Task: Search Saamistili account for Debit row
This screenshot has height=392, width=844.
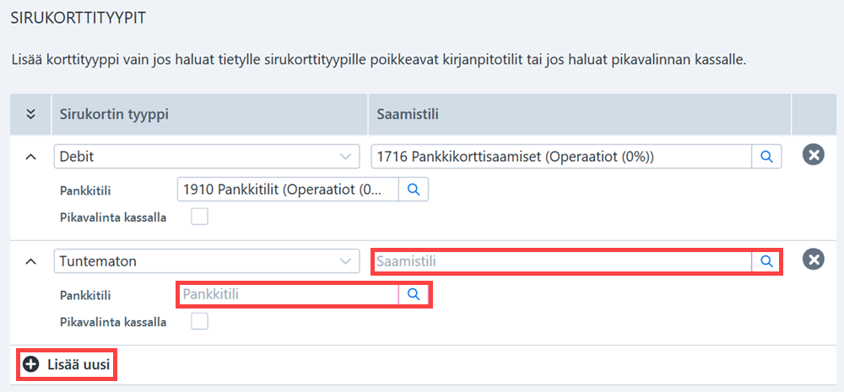Action: tap(766, 157)
